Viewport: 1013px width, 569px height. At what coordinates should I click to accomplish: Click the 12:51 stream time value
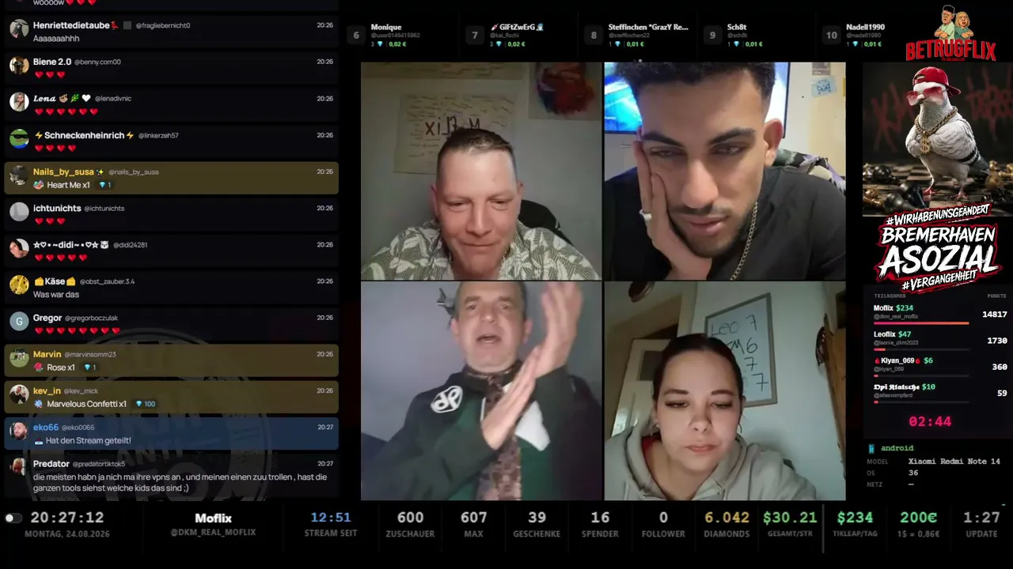click(330, 518)
